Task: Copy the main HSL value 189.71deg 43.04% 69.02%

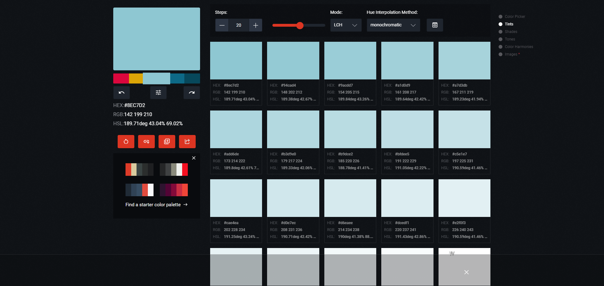Action: pos(153,123)
